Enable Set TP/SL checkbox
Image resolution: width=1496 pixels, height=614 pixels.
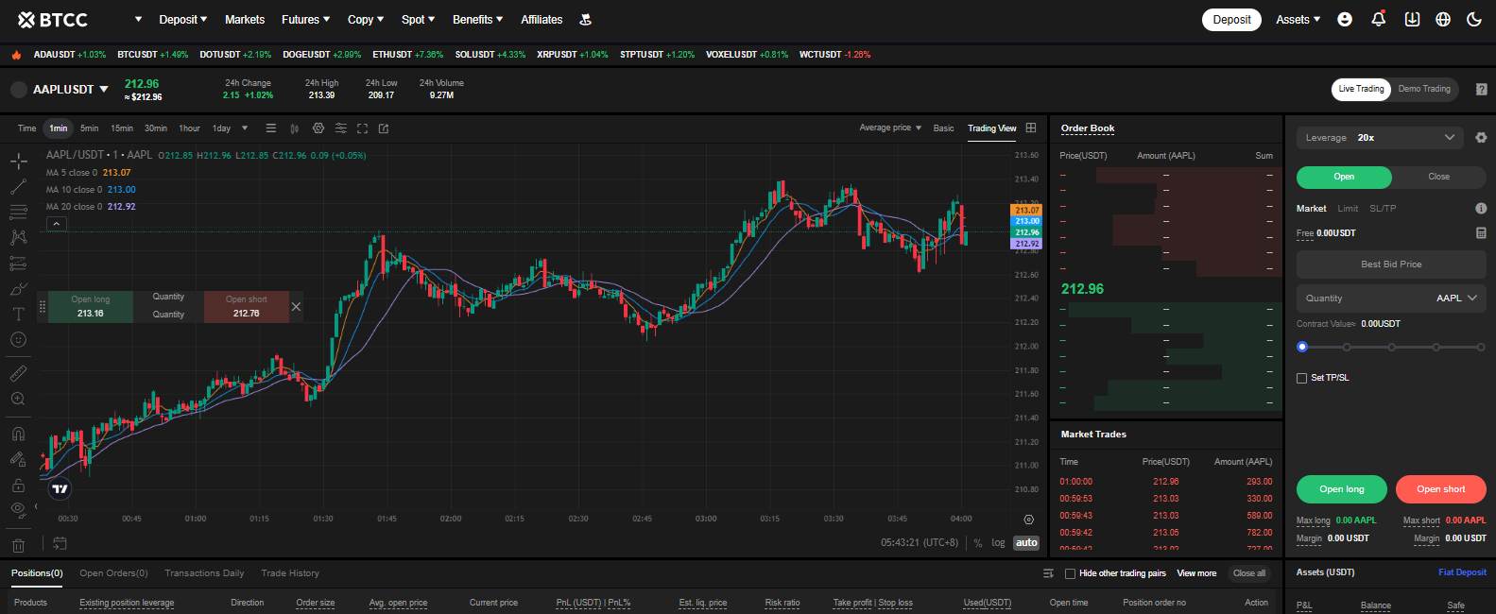click(x=1302, y=378)
